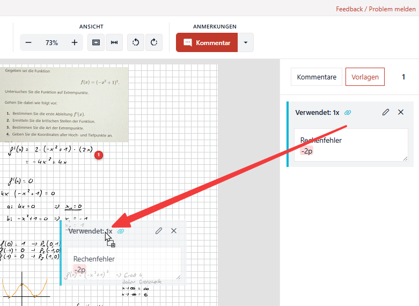Click red comment marker 1 on the page
The image size is (419, 306).
(x=99, y=155)
